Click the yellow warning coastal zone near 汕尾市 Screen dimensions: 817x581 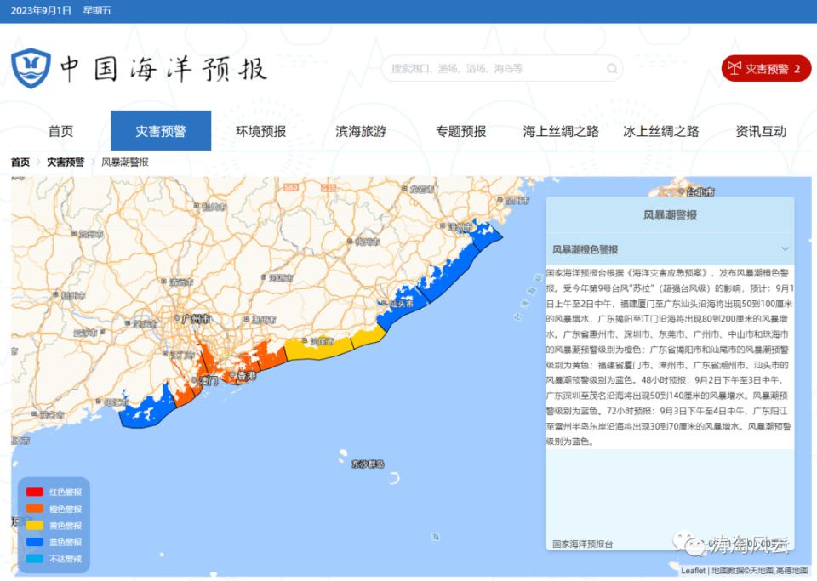pyautogui.click(x=319, y=350)
